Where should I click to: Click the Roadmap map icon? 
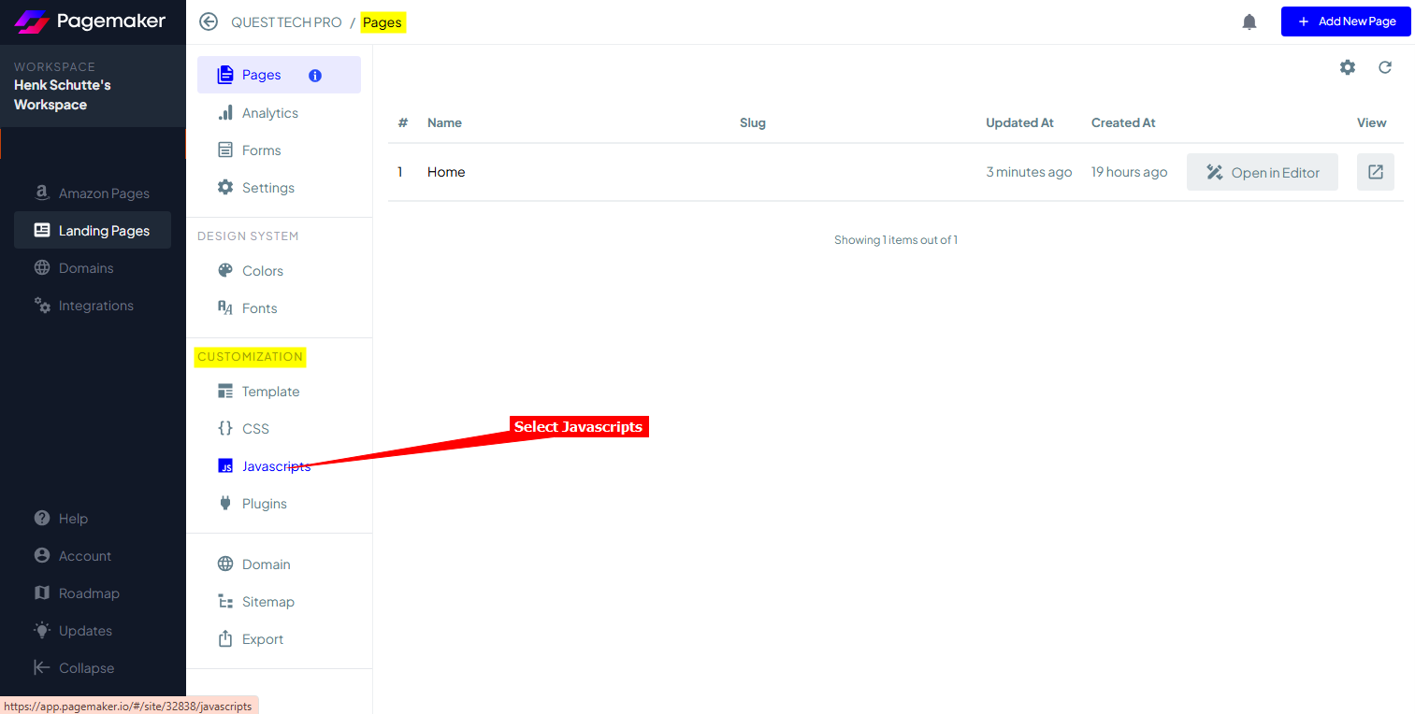[42, 593]
